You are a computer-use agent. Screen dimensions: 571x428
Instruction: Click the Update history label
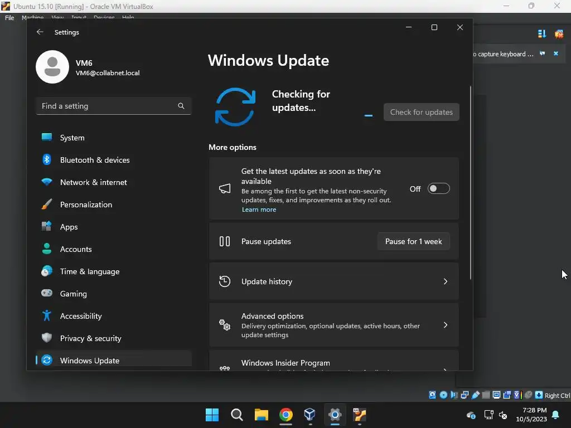point(267,281)
